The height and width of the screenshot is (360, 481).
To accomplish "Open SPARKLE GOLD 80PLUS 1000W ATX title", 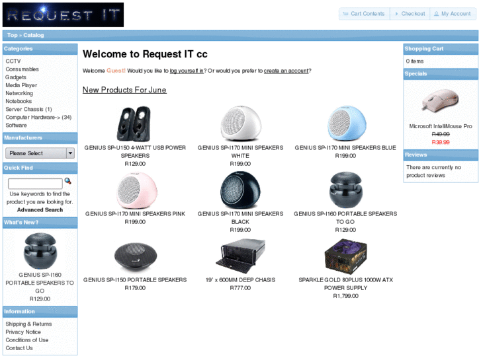I will coord(346,284).
